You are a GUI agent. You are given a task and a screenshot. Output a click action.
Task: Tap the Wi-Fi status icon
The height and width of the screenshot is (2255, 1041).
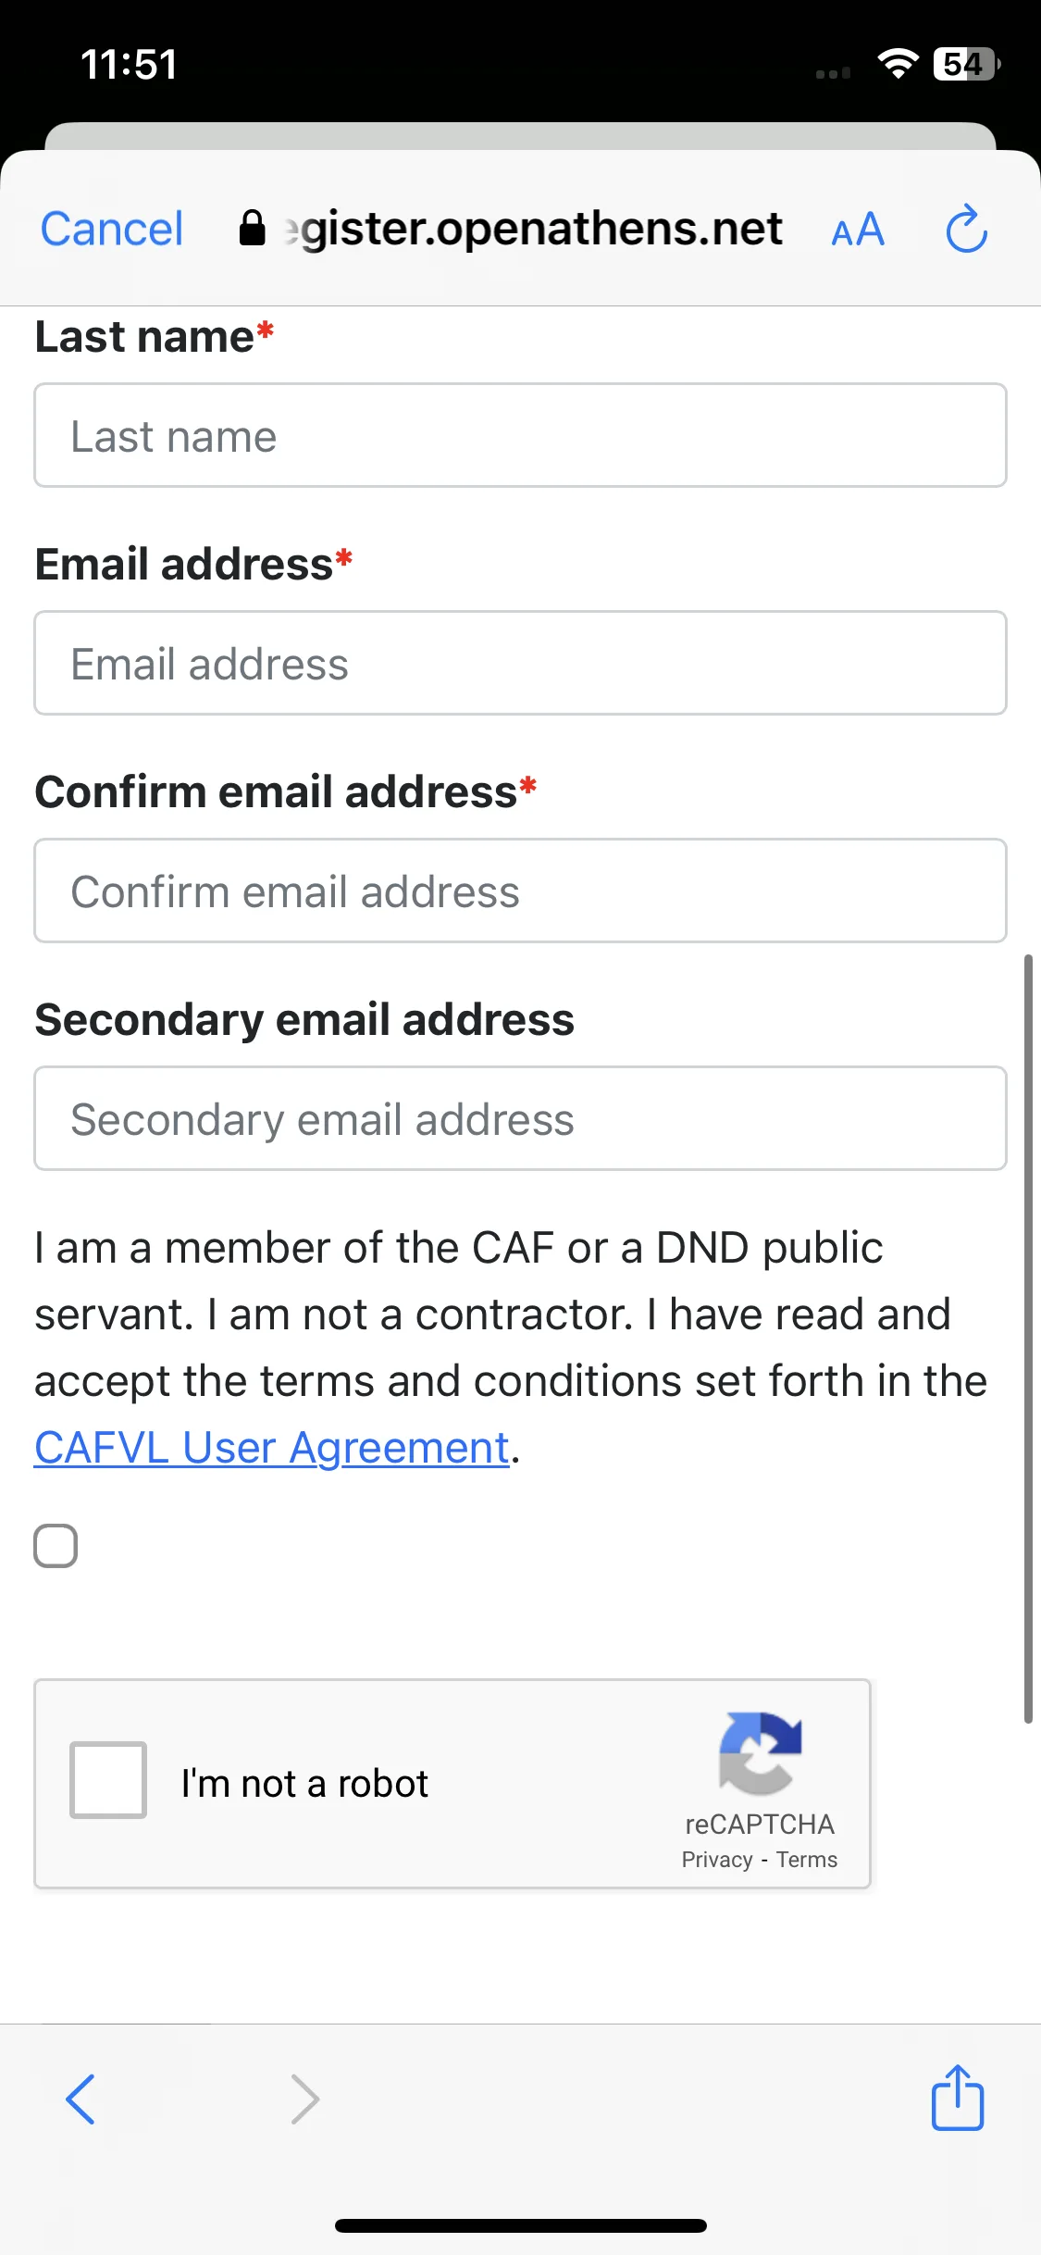(898, 64)
